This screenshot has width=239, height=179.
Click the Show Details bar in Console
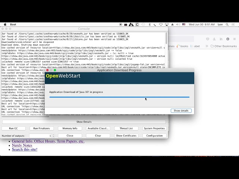click(x=84, y=122)
